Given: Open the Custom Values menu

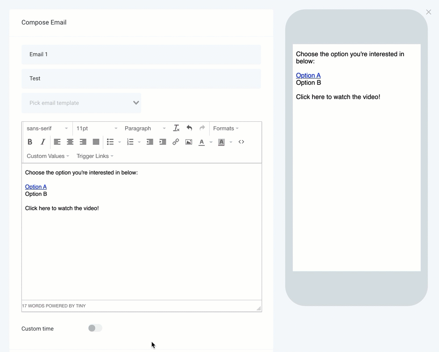Looking at the screenshot, I should pyautogui.click(x=48, y=156).
